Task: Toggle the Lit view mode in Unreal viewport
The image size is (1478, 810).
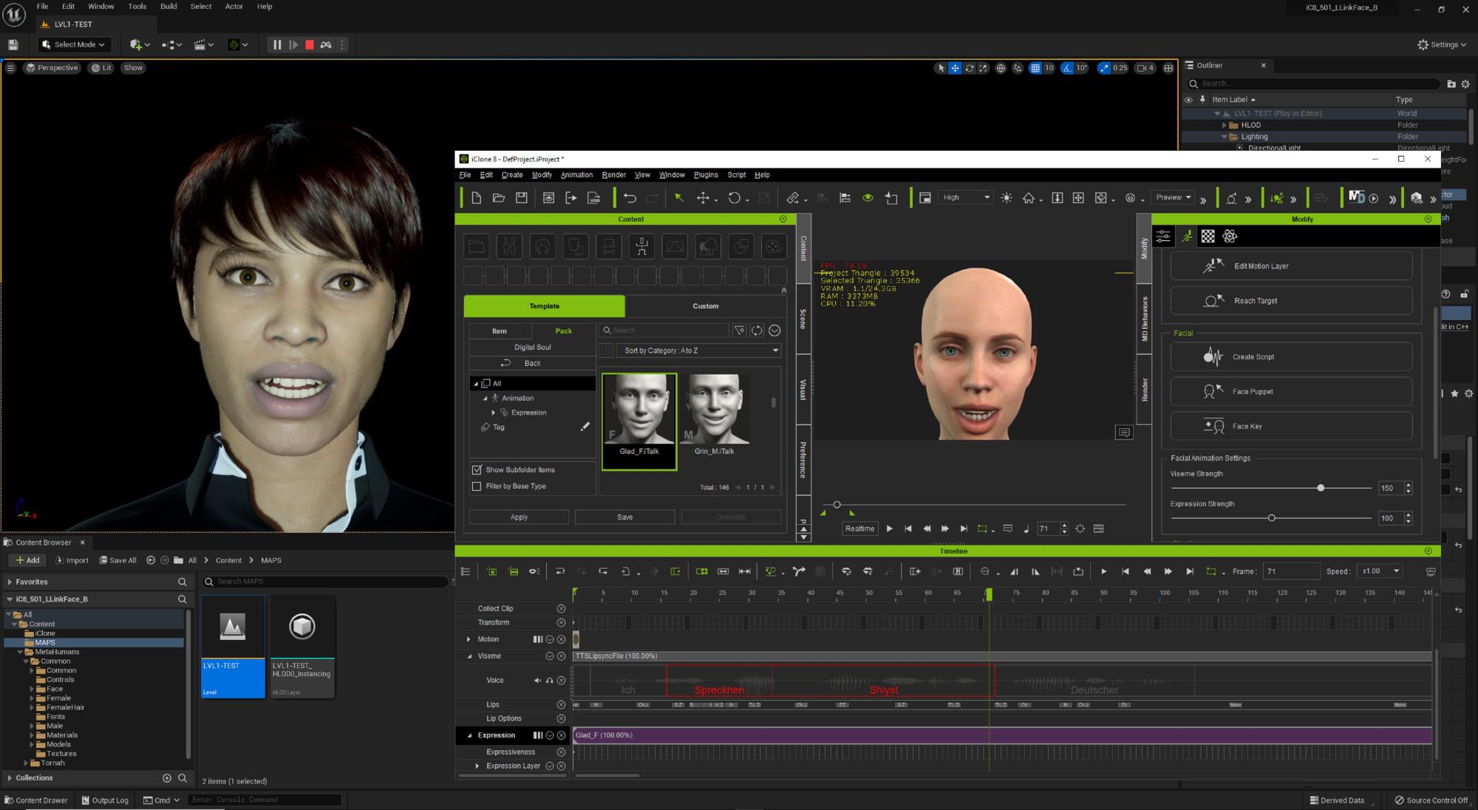Action: pos(101,68)
